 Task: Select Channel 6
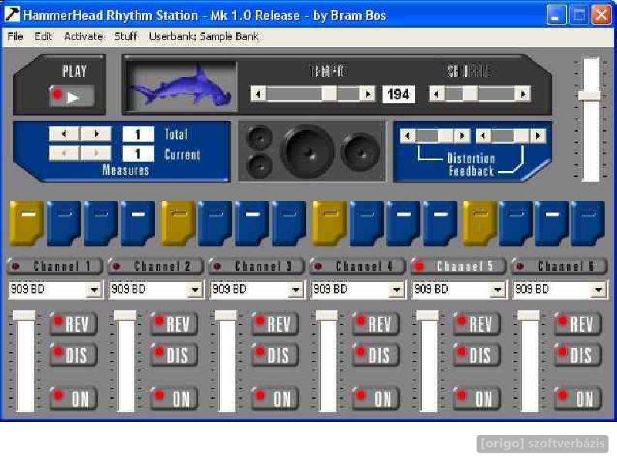(x=559, y=266)
